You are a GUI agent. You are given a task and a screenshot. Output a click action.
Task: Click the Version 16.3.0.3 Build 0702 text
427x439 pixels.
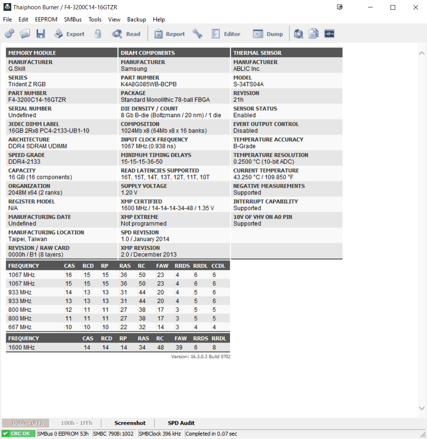pos(201,357)
